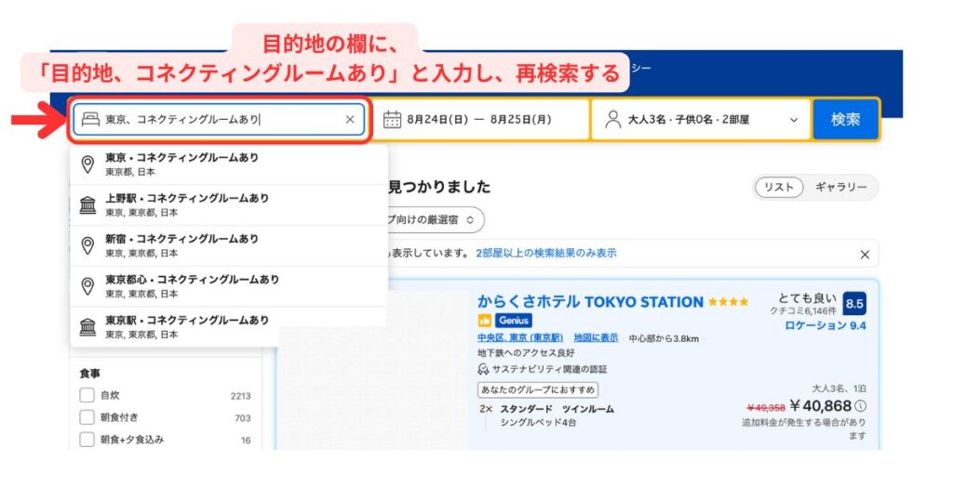Check the 自炊 meal filter
953x500 pixels.
pos(87,395)
